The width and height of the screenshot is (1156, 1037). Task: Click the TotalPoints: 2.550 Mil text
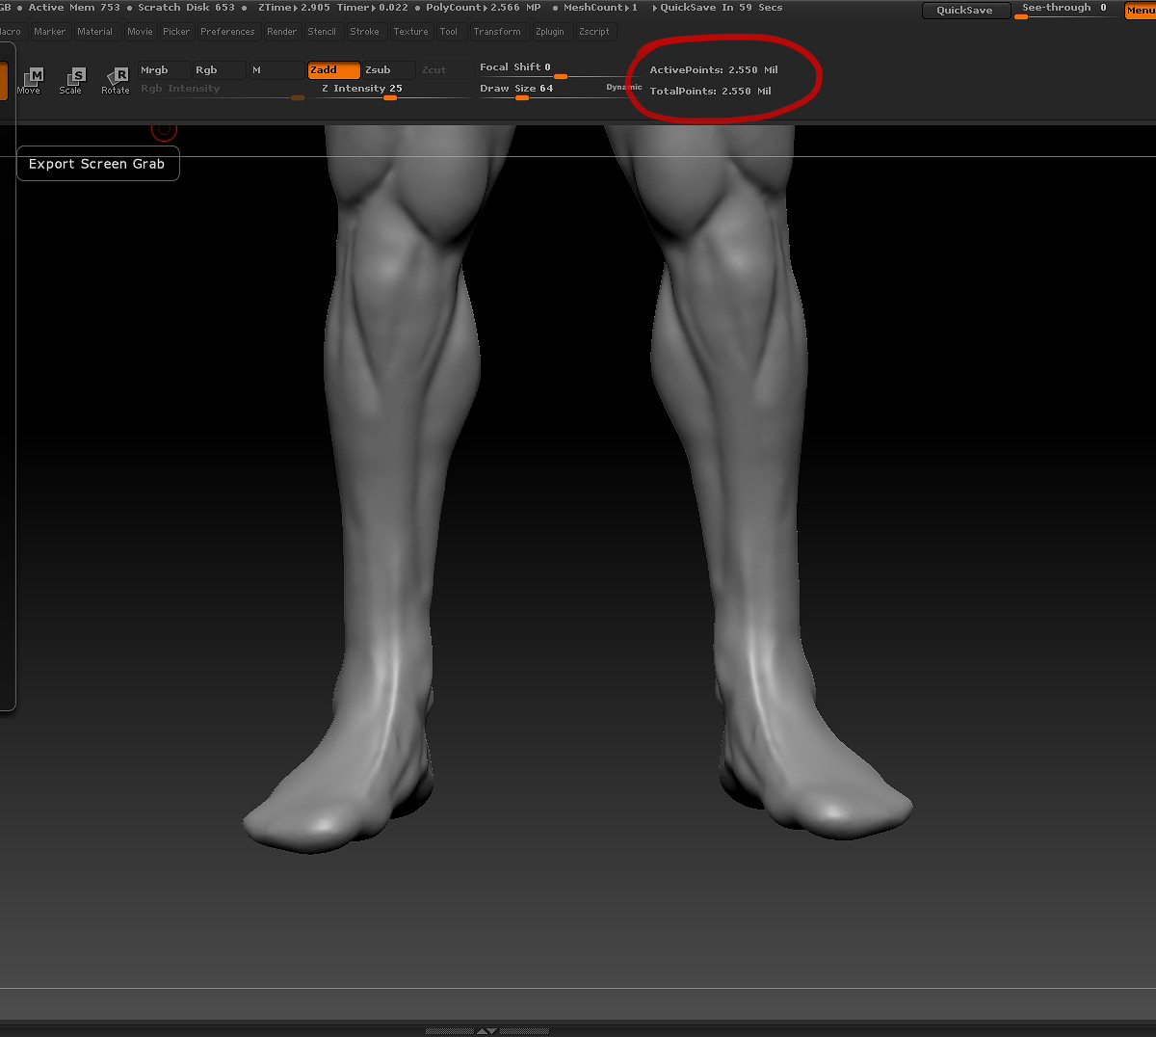(711, 92)
